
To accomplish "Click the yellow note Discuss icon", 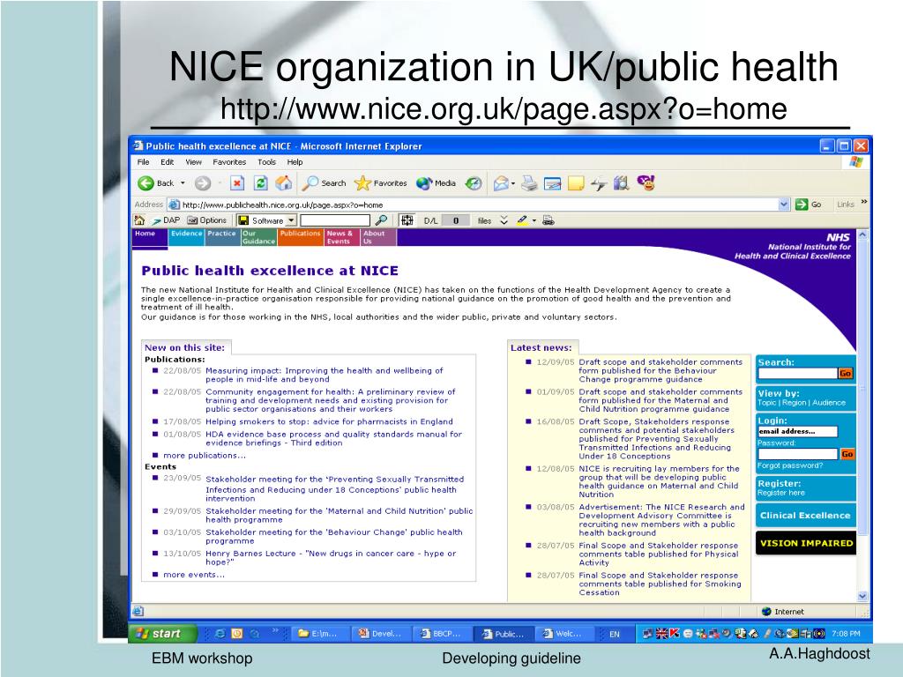I will click(x=576, y=183).
